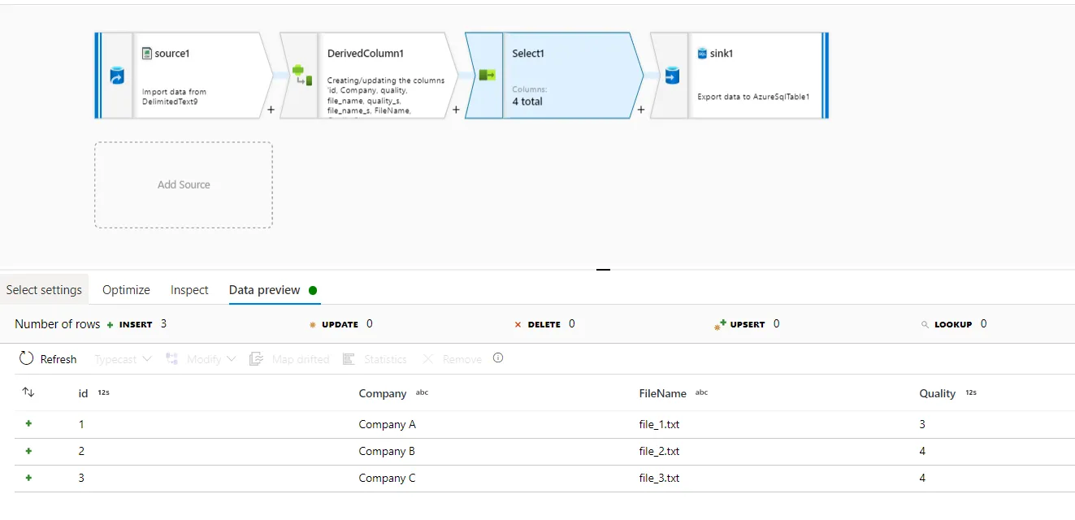This screenshot has width=1075, height=520.
Task: Click the plus after DerivedColumn1
Action: [456, 110]
